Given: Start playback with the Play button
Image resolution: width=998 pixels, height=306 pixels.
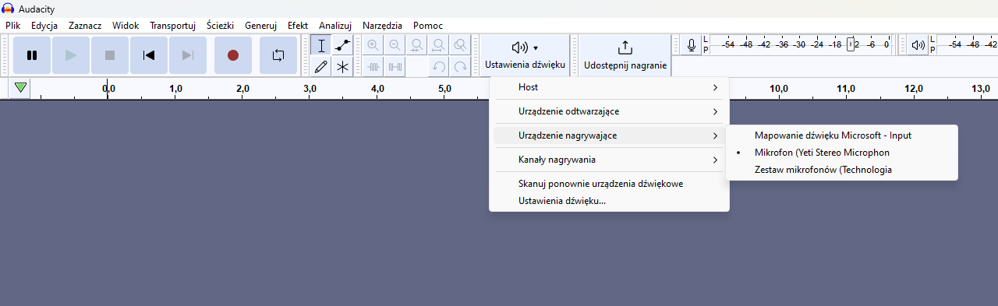Looking at the screenshot, I should coord(71,55).
